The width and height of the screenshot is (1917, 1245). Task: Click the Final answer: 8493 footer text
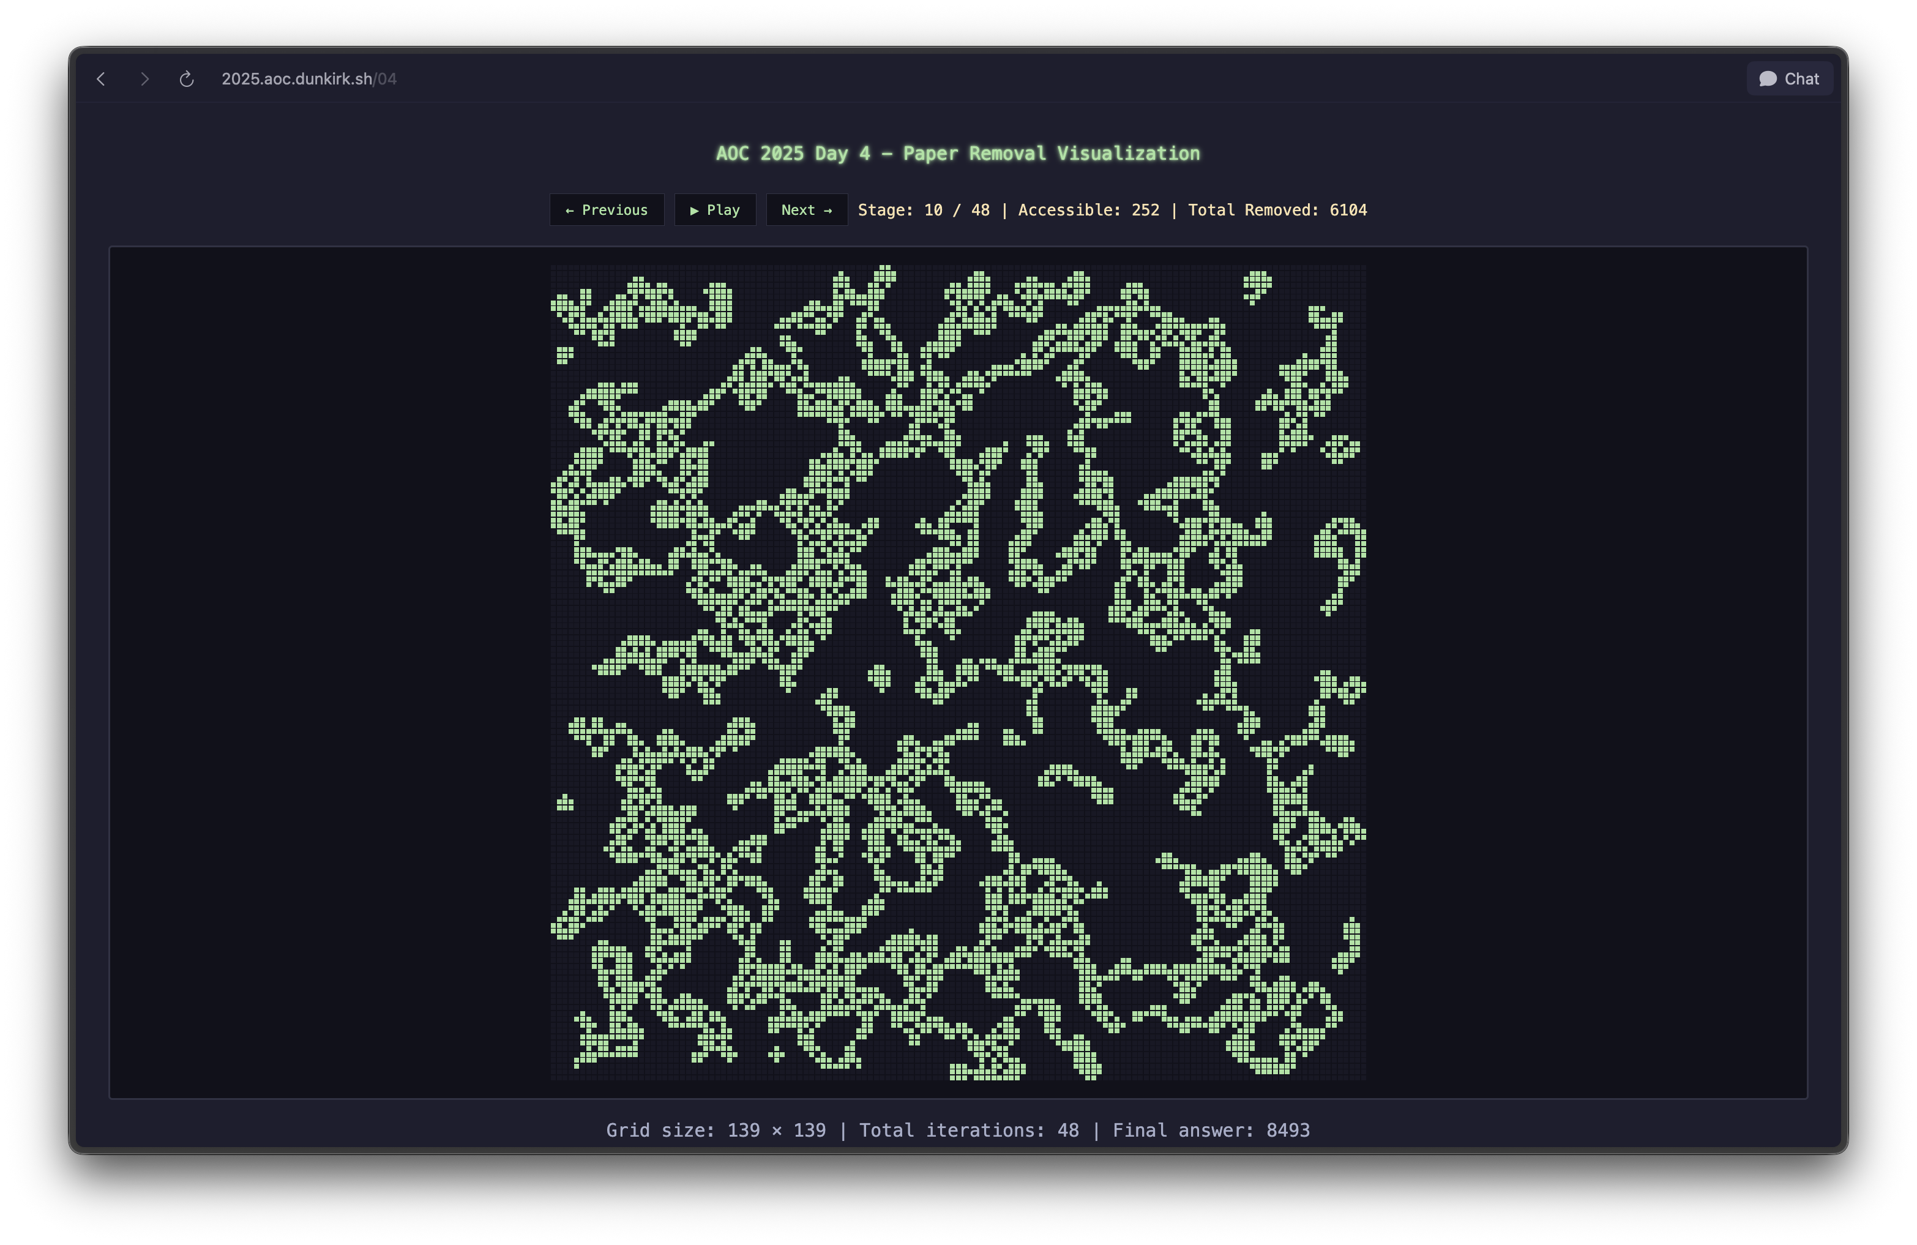1211,1130
